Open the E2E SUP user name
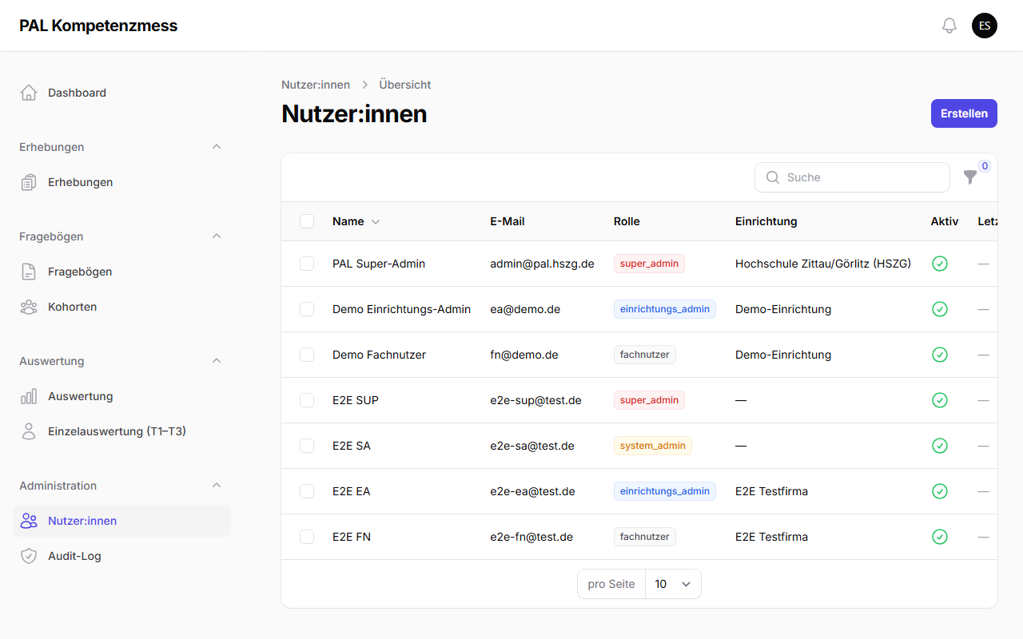The height and width of the screenshot is (639, 1023). tap(356, 400)
